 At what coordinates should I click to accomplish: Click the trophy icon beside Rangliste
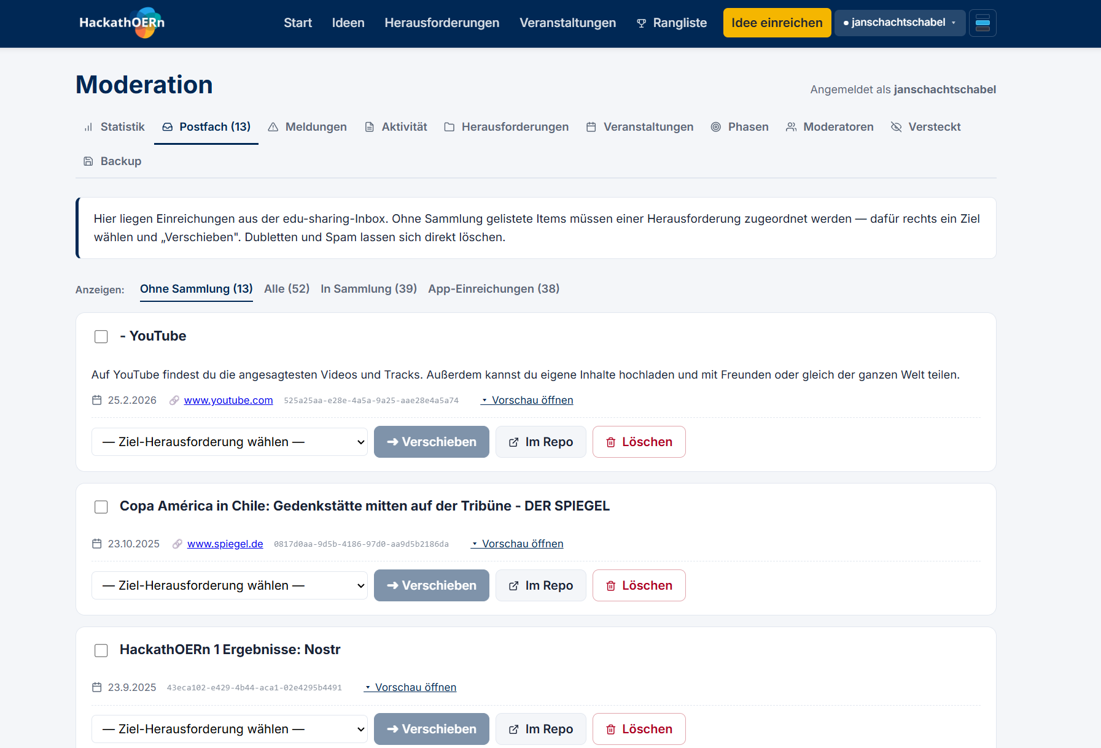pos(642,23)
